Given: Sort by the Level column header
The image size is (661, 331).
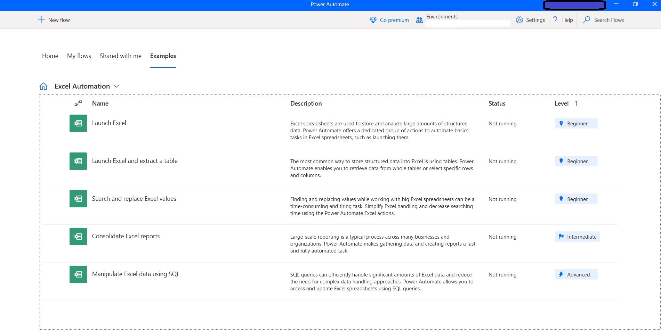Looking at the screenshot, I should [562, 104].
